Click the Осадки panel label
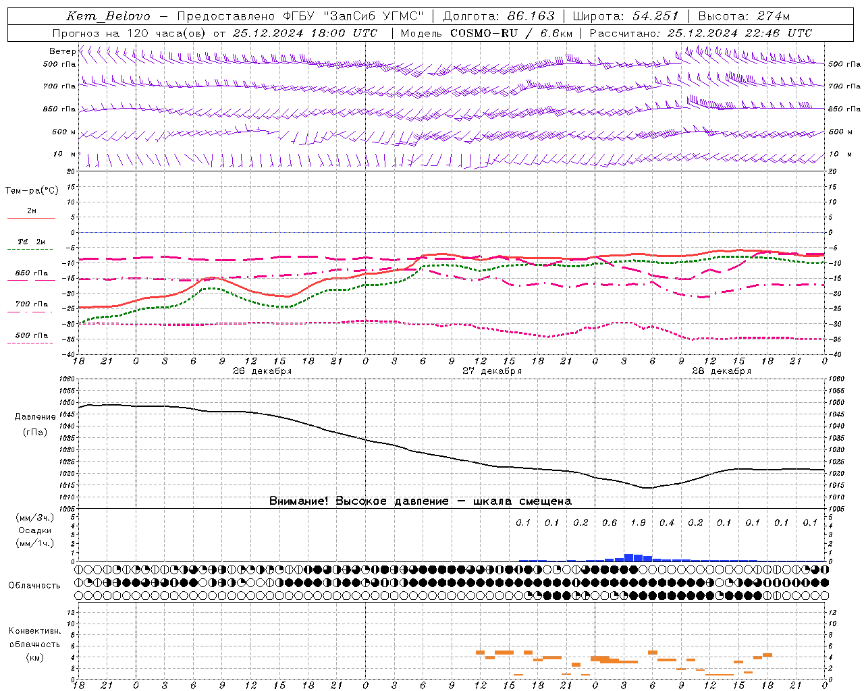The width and height of the screenshot is (864, 691). [x=34, y=530]
